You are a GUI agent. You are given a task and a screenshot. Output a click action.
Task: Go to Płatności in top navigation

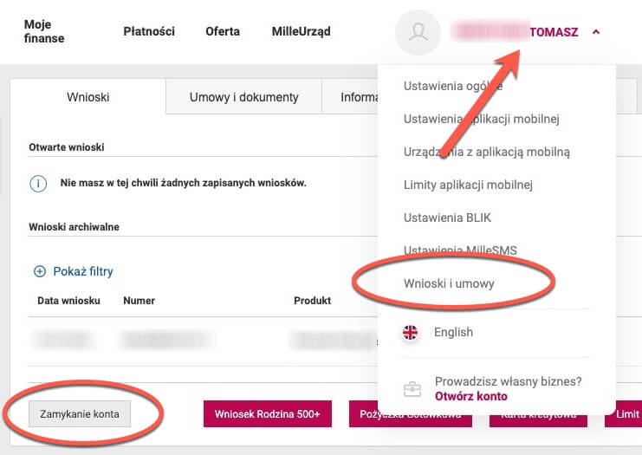pyautogui.click(x=149, y=31)
